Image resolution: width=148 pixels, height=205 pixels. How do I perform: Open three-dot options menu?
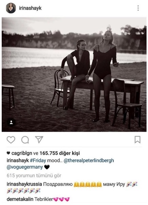click(x=138, y=8)
